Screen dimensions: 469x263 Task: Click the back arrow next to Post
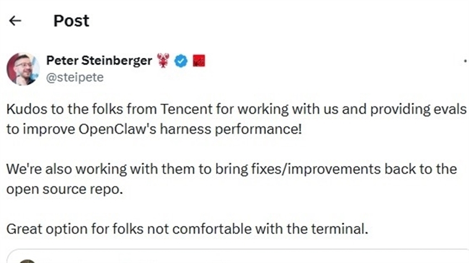click(x=15, y=21)
